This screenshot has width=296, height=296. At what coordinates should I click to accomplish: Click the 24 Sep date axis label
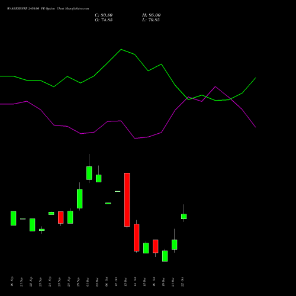tap(50, 282)
